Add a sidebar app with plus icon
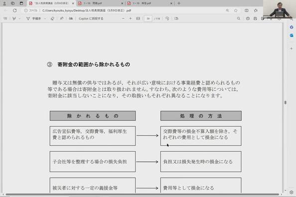 (x=292, y=48)
